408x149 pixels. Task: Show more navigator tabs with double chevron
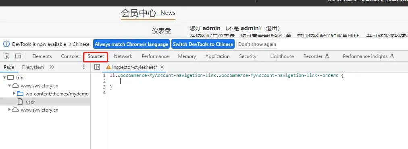[x=52, y=67]
